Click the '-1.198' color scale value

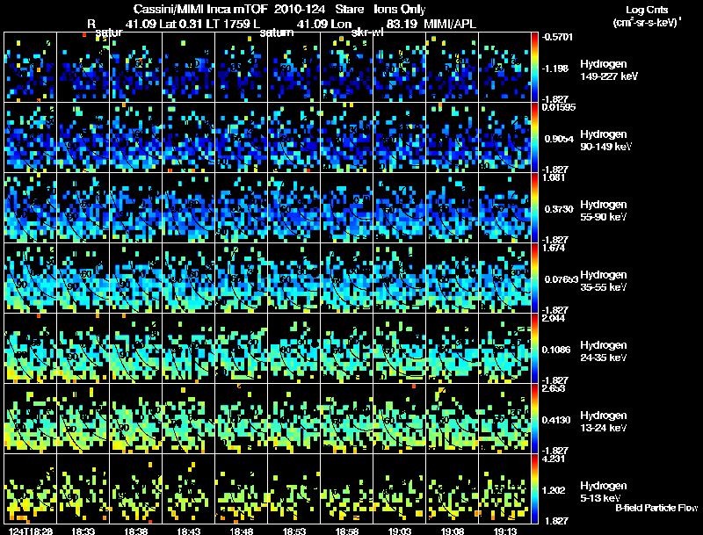[x=556, y=69]
